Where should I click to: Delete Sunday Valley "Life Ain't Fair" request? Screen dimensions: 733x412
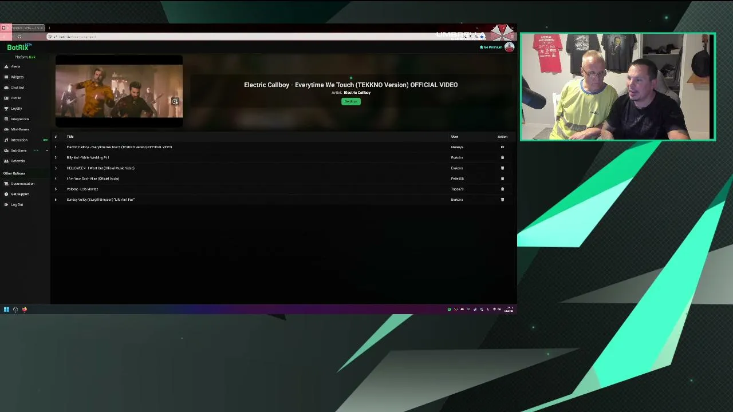[x=502, y=200]
